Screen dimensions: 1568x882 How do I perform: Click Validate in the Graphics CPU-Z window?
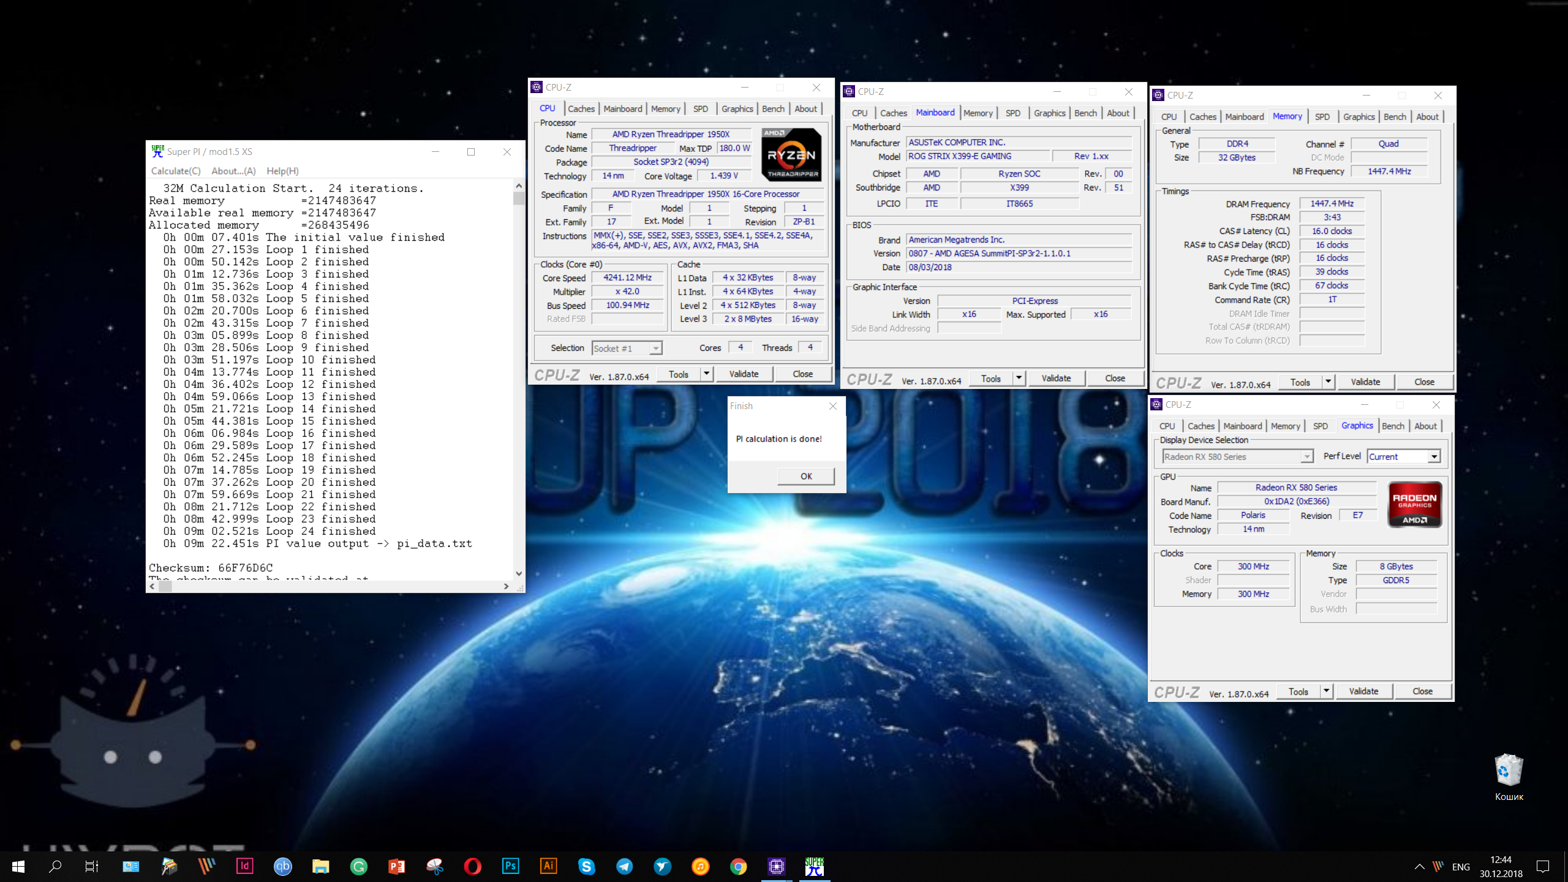click(x=1363, y=691)
